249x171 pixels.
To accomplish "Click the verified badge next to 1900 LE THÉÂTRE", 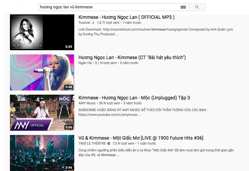I will coord(108,143).
